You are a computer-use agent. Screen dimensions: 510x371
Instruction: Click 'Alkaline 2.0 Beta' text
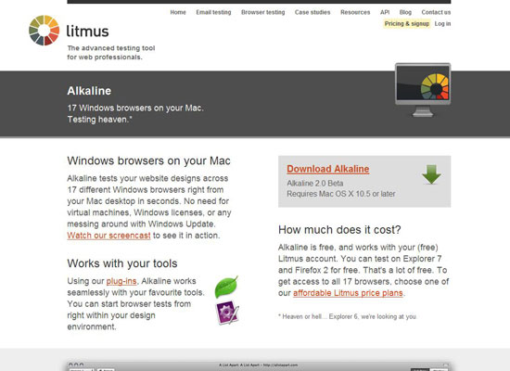coord(315,184)
